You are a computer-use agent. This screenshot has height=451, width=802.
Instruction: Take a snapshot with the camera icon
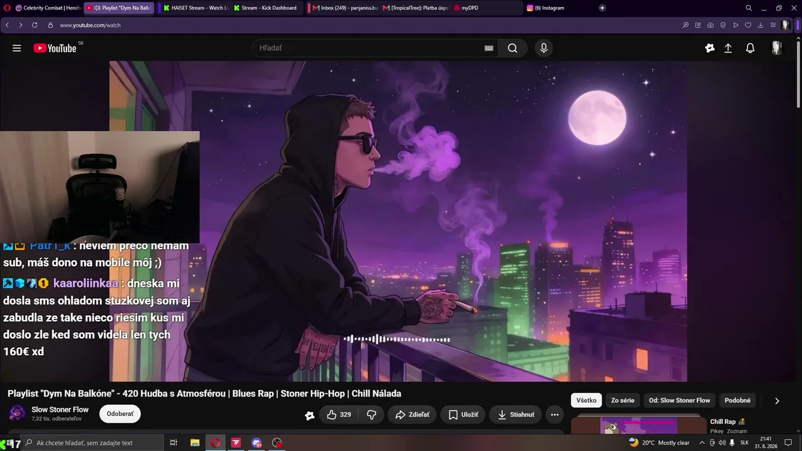711,25
